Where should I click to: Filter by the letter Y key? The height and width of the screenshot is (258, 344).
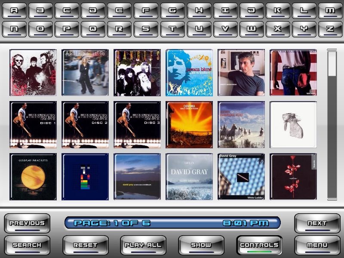[x=304, y=29]
